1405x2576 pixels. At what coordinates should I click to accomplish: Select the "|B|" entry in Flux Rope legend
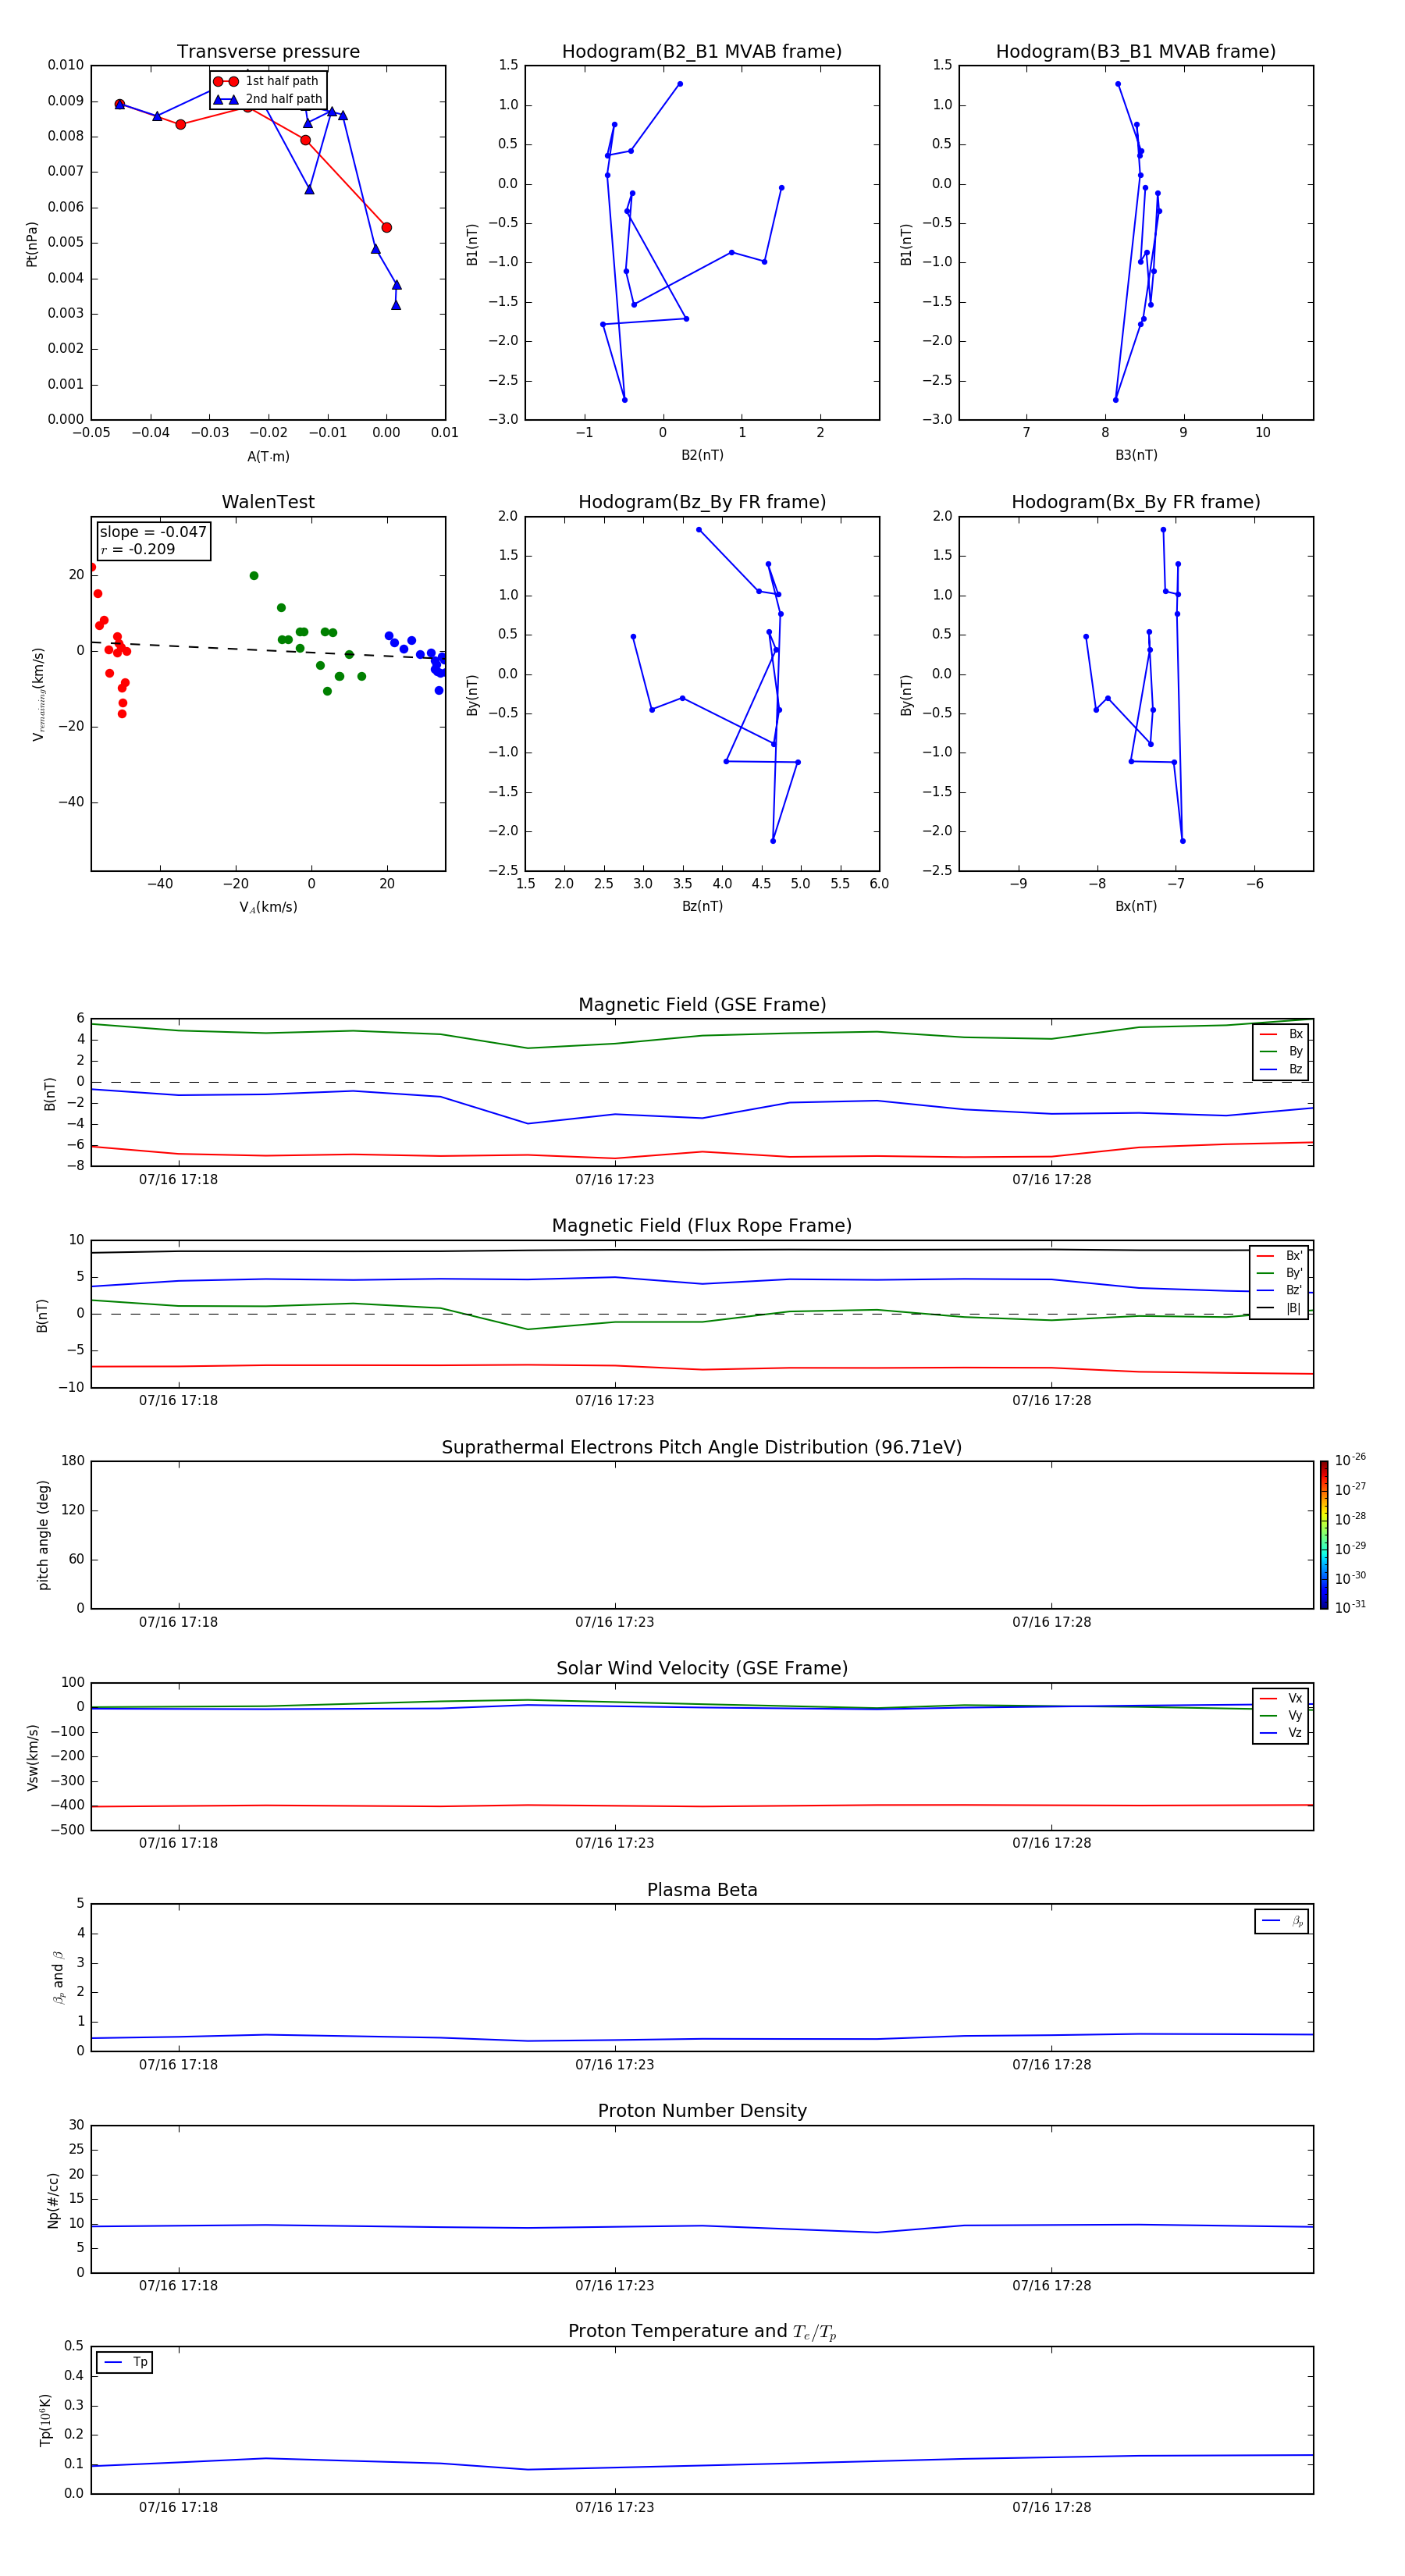(1280, 1308)
